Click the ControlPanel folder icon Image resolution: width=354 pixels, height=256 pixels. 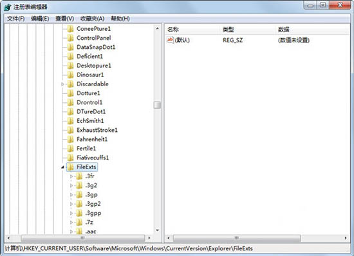point(70,38)
